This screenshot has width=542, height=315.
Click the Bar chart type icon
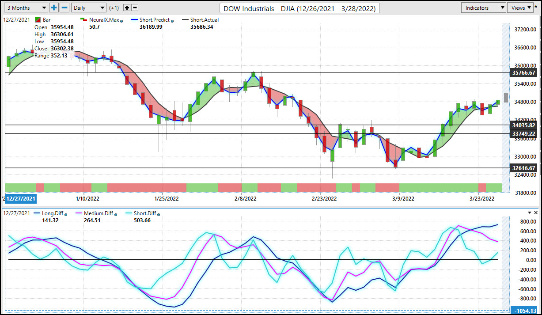[x=38, y=20]
